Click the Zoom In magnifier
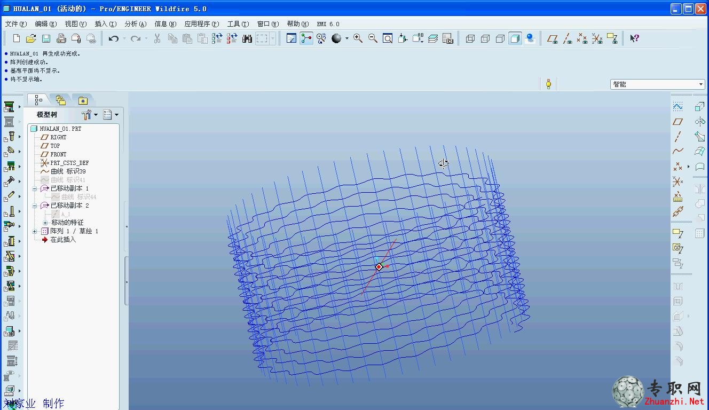The width and height of the screenshot is (709, 410). tap(358, 38)
